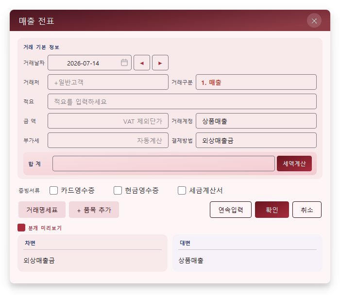Image resolution: width=340 pixels, height=295 pixels.
Task: Click the 합계 total field
Action: click(x=164, y=164)
